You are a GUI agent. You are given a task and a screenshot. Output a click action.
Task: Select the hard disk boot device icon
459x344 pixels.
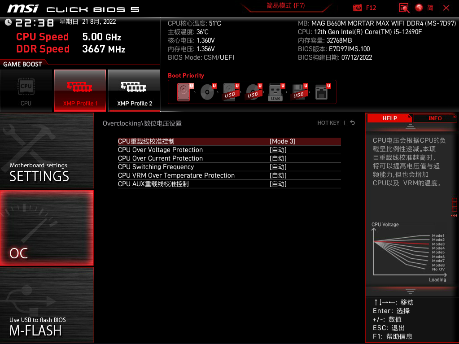click(184, 92)
